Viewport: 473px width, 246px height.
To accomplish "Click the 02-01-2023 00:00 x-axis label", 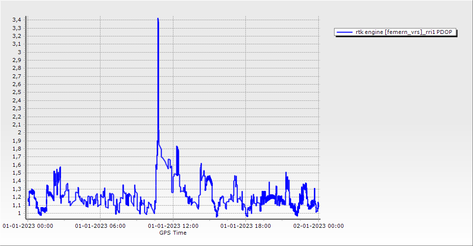I will pos(318,226).
